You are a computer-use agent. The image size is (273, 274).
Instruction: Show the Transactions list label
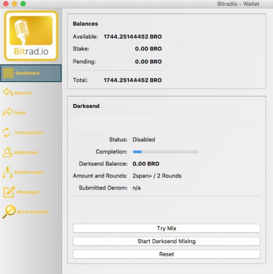coord(29,133)
